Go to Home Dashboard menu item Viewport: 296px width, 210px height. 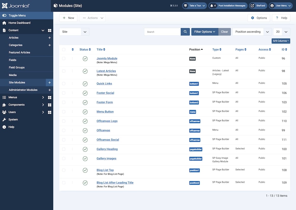point(19,23)
